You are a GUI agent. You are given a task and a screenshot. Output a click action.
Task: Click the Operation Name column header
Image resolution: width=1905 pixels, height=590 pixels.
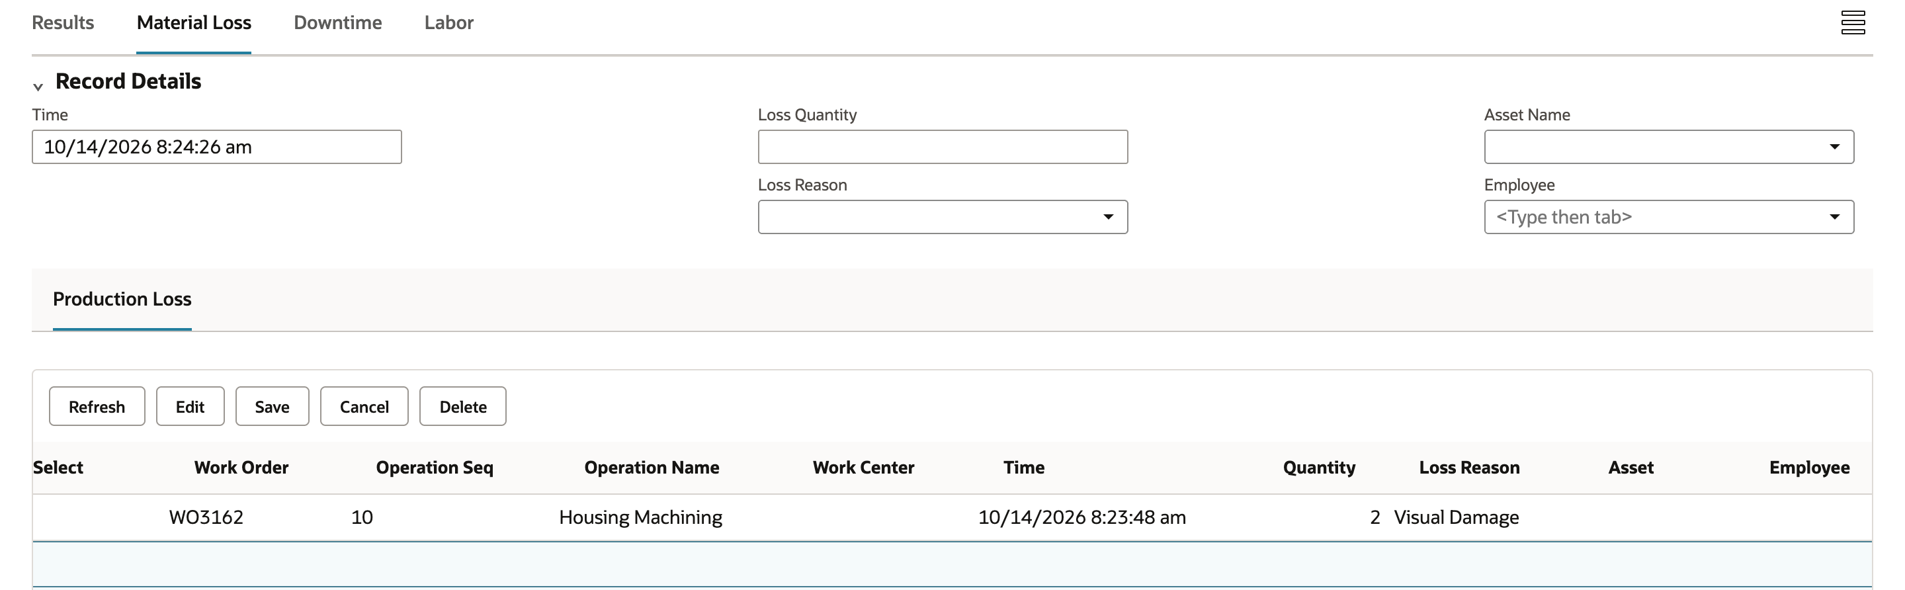(652, 467)
